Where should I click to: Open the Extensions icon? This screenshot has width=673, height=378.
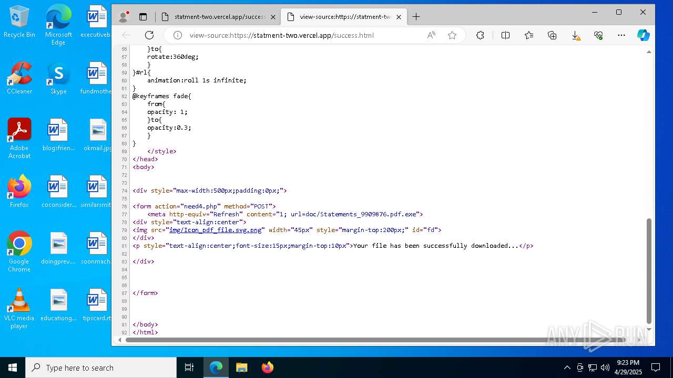pyautogui.click(x=480, y=35)
